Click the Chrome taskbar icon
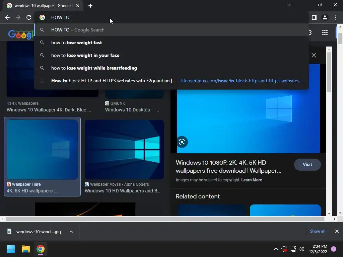Image resolution: width=343 pixels, height=257 pixels. 41,249
